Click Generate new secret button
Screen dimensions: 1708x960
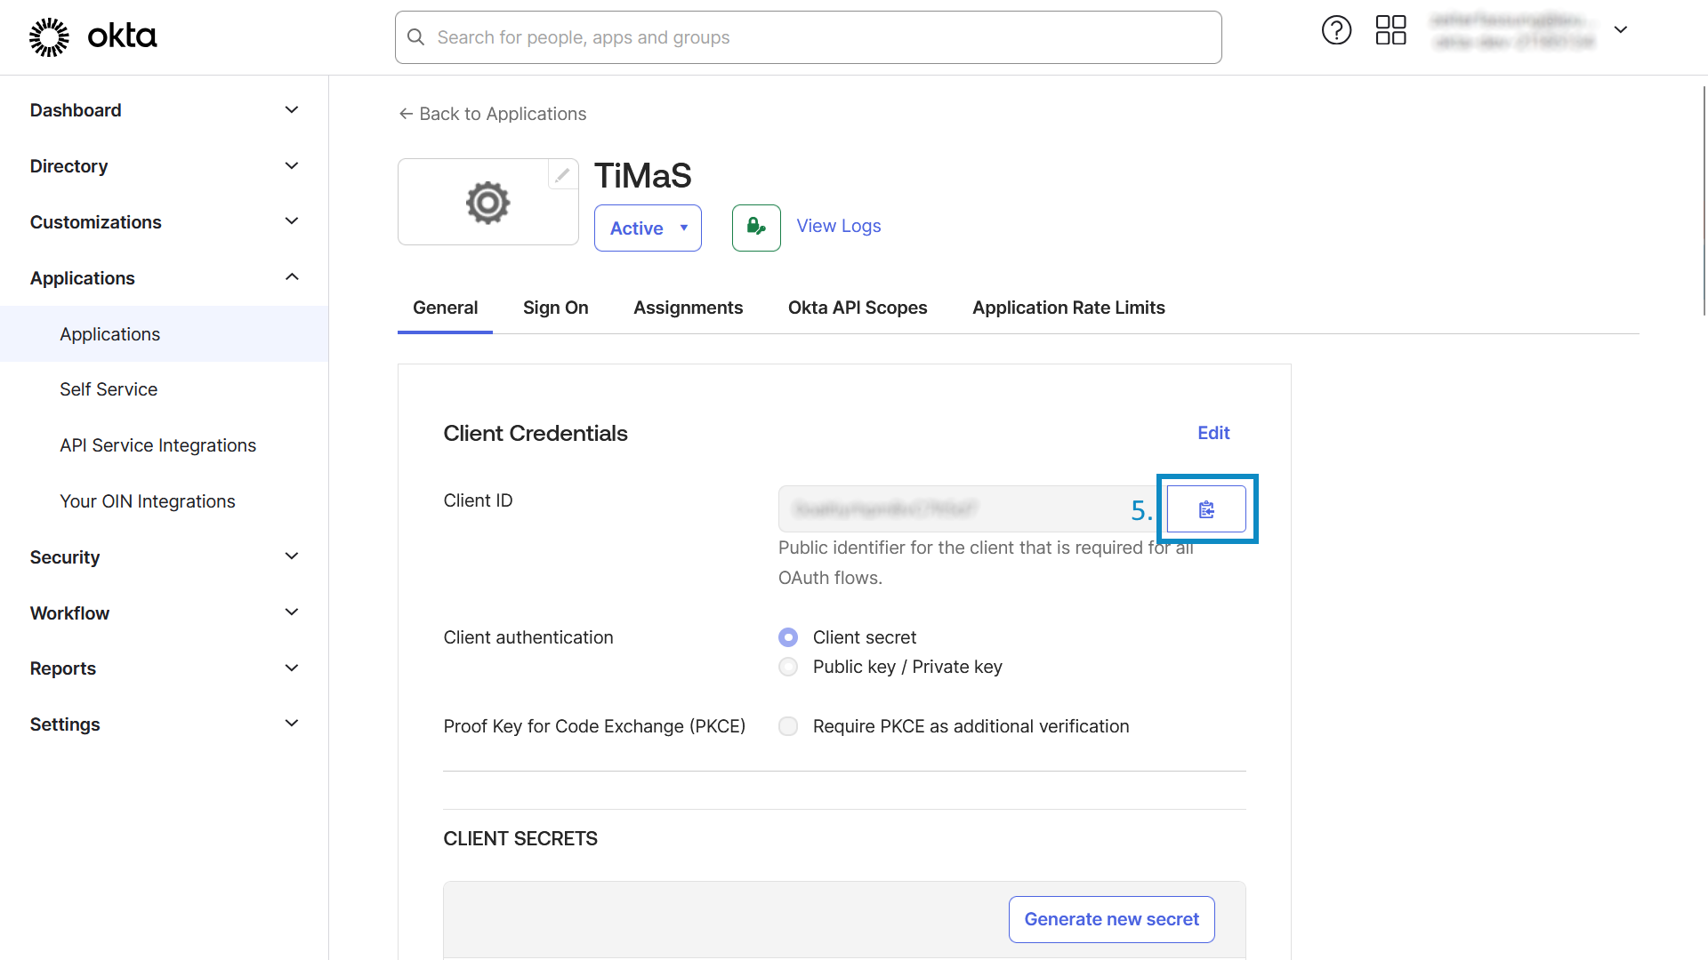pos(1112,919)
